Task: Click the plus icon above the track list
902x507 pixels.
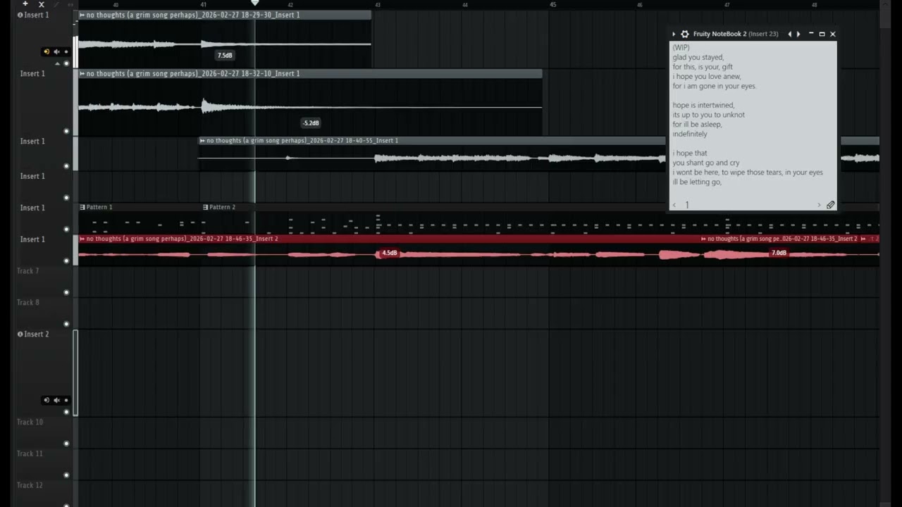Action: 25,4
